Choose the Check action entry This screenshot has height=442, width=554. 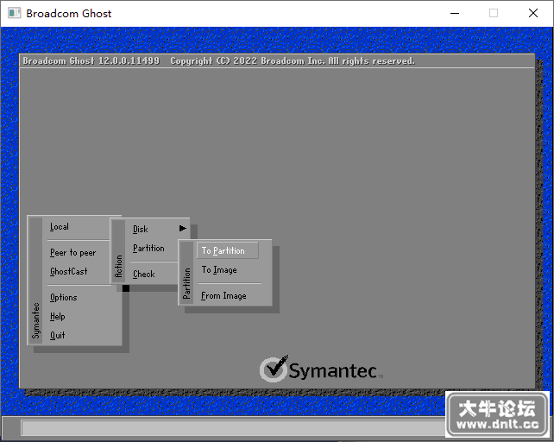[x=144, y=274]
